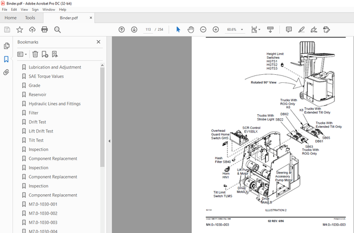Open the M7.0-1030-001 bookmark

coord(43,204)
